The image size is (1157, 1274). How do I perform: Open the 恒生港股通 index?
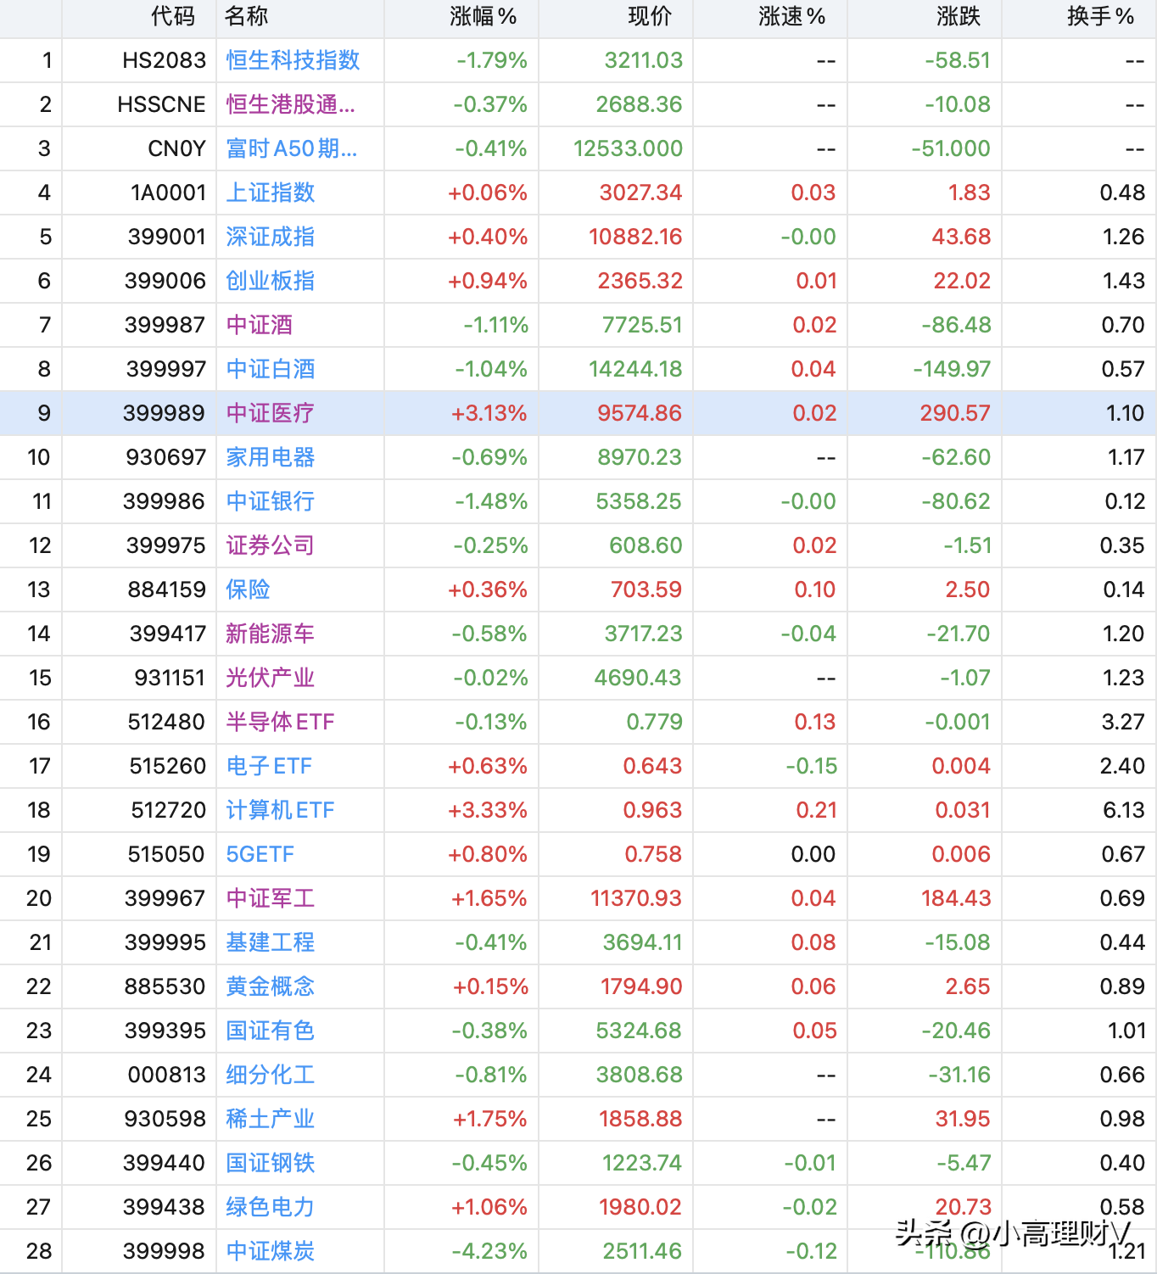pos(291,104)
